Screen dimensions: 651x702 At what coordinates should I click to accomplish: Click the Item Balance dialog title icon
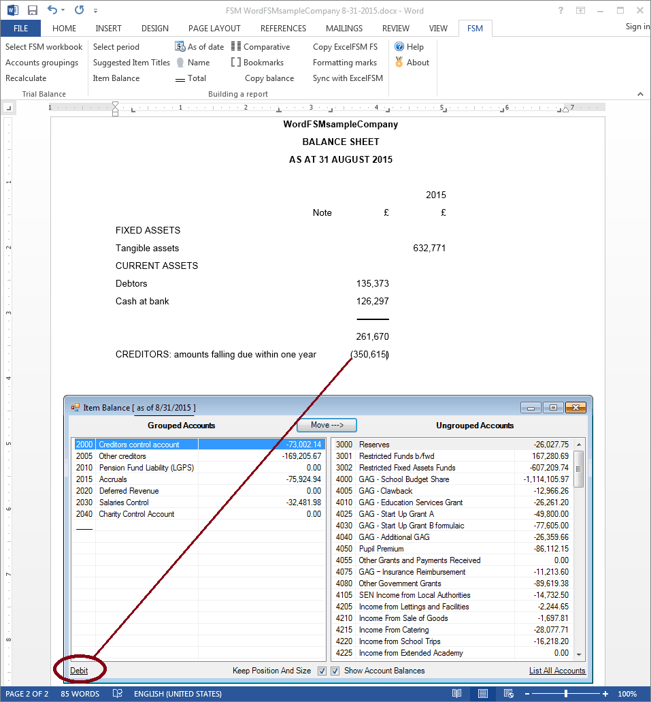coord(75,407)
